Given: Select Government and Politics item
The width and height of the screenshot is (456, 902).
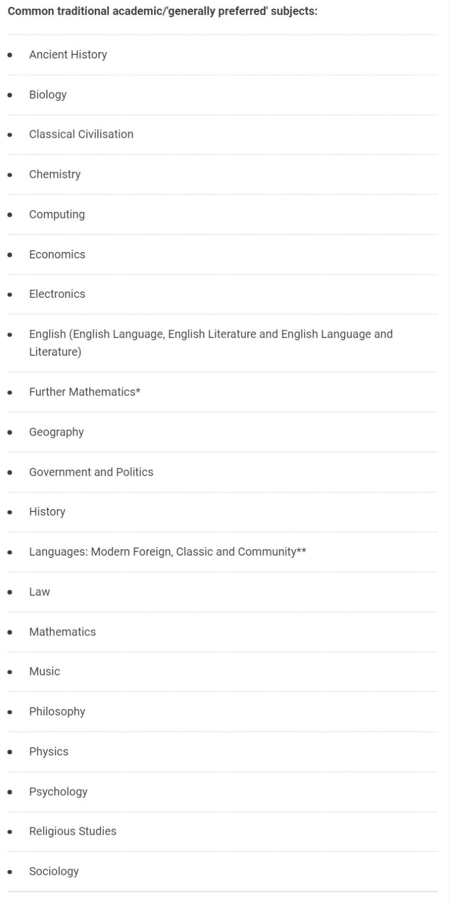Looking at the screenshot, I should point(91,472).
